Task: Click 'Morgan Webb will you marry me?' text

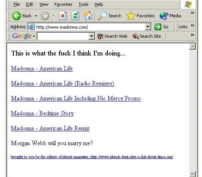Action: click(x=52, y=143)
